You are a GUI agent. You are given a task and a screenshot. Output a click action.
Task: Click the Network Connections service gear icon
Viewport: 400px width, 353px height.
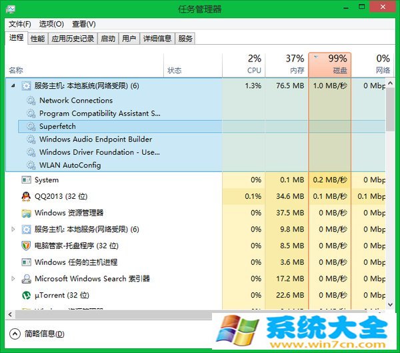point(31,100)
